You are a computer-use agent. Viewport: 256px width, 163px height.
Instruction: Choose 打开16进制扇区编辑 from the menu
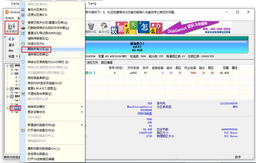point(41,159)
